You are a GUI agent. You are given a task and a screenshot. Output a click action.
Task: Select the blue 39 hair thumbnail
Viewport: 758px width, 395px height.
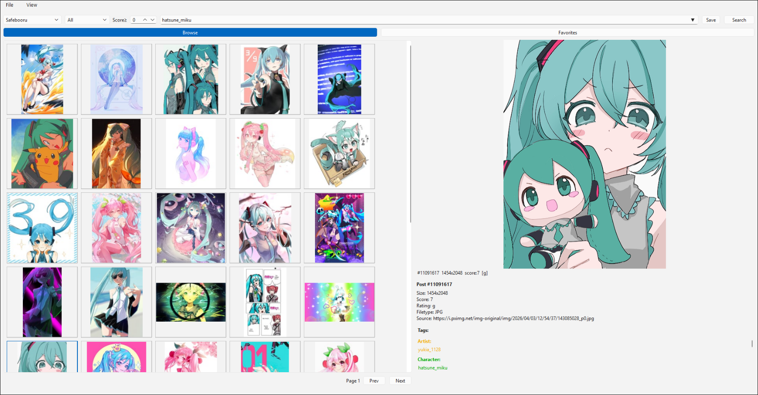click(x=42, y=228)
